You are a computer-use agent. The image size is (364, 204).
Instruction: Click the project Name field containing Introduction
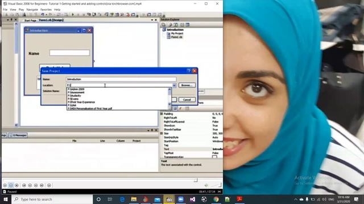tap(121, 79)
